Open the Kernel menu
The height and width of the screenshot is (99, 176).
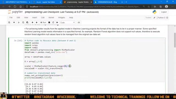click(x=51, y=18)
